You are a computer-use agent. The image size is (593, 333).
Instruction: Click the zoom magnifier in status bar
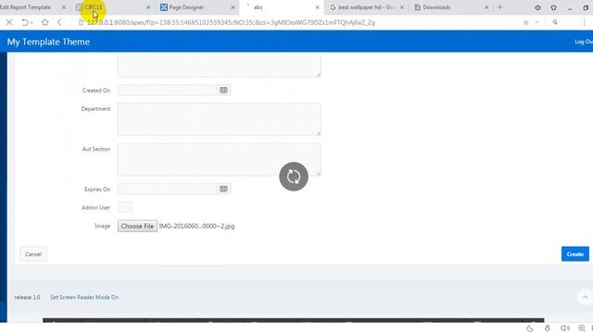click(582, 328)
